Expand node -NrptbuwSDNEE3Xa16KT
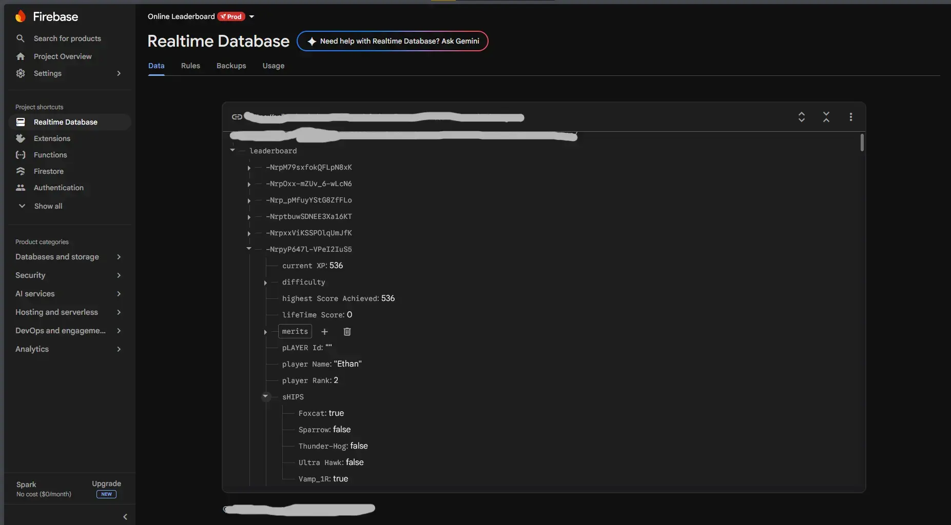951x525 pixels. coord(249,217)
